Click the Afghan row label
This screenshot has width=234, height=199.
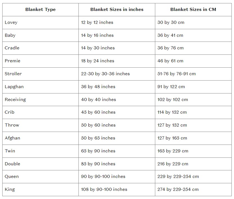point(13,138)
